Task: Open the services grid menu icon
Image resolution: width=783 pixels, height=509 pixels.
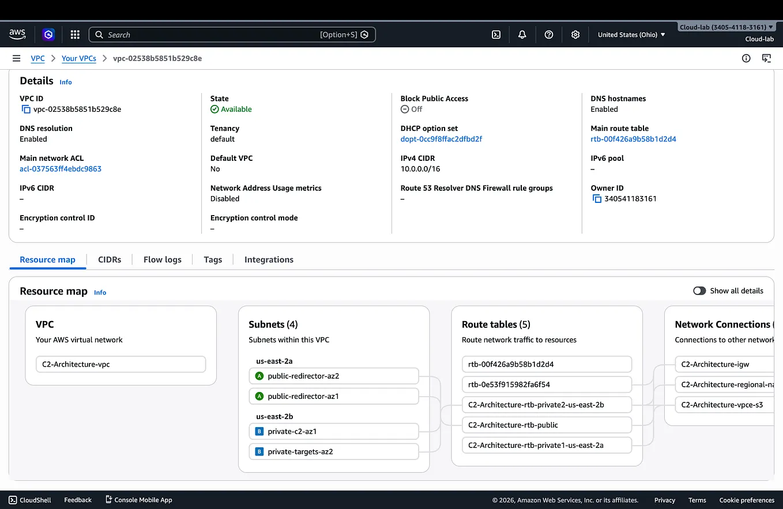Action: click(x=75, y=35)
